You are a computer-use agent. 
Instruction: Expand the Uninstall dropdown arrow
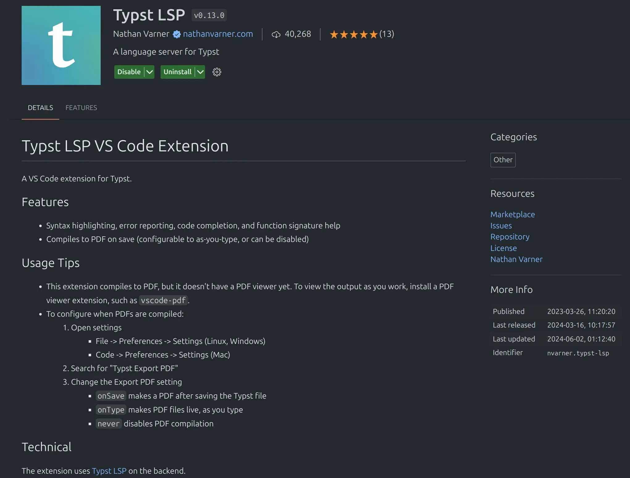[200, 72]
